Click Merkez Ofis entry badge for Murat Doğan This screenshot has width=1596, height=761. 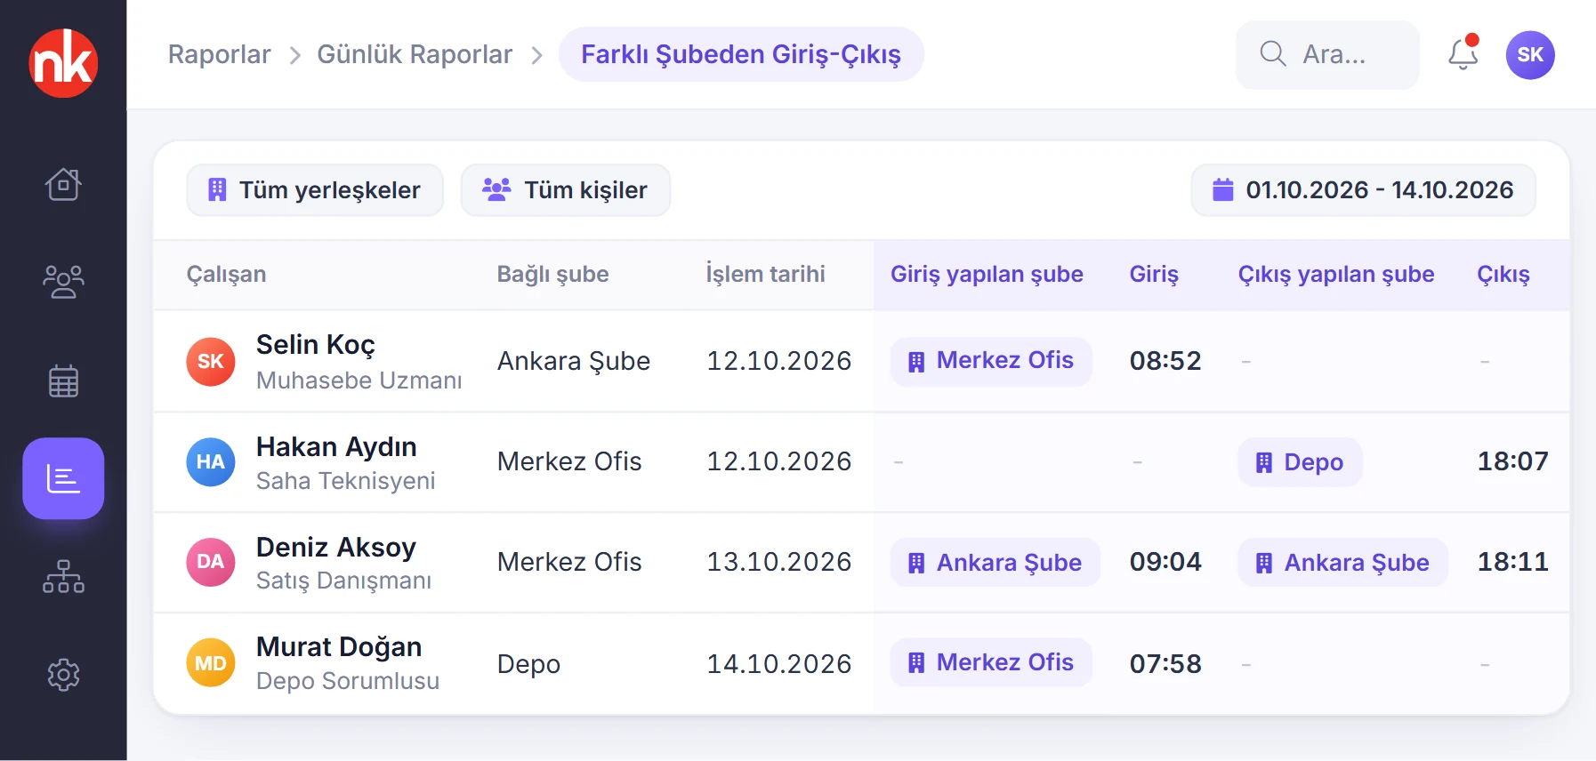(991, 663)
